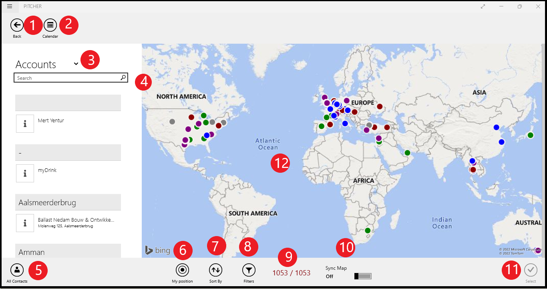Open the Filters icon
547x289 pixels.
tap(248, 271)
